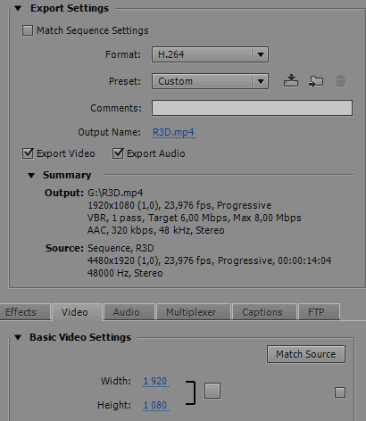Uncheck the Export Audio checkbox
Image resolution: width=366 pixels, height=421 pixels.
pyautogui.click(x=118, y=153)
